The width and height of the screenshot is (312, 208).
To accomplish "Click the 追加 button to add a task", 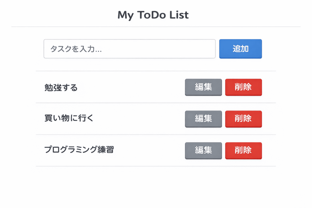I will coord(240,49).
